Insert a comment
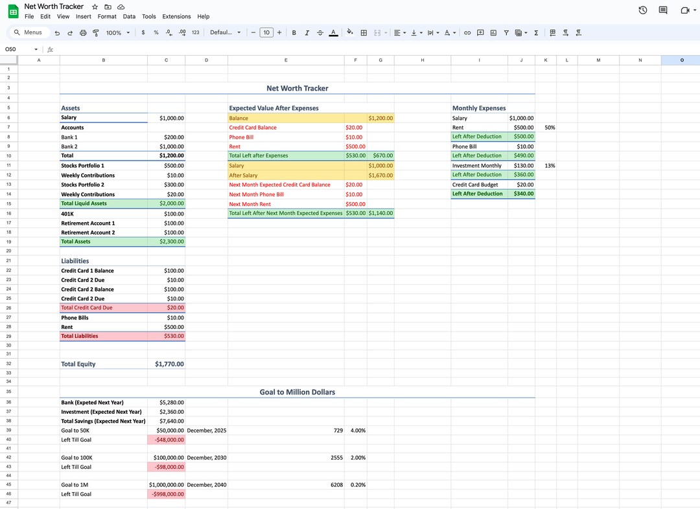This screenshot has height=509, width=700. 480,32
